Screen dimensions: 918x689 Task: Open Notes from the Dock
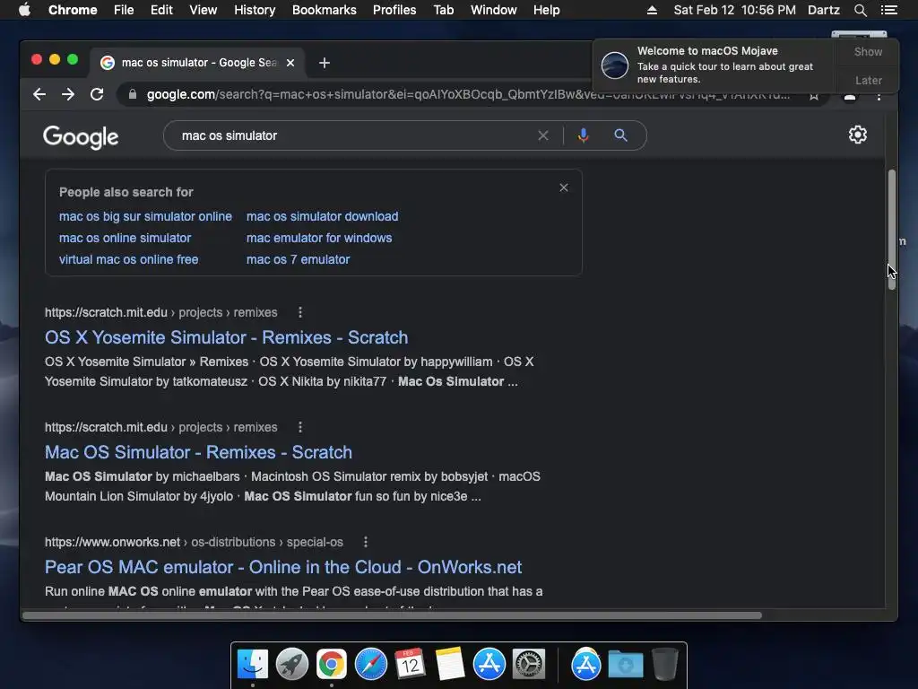click(x=450, y=665)
